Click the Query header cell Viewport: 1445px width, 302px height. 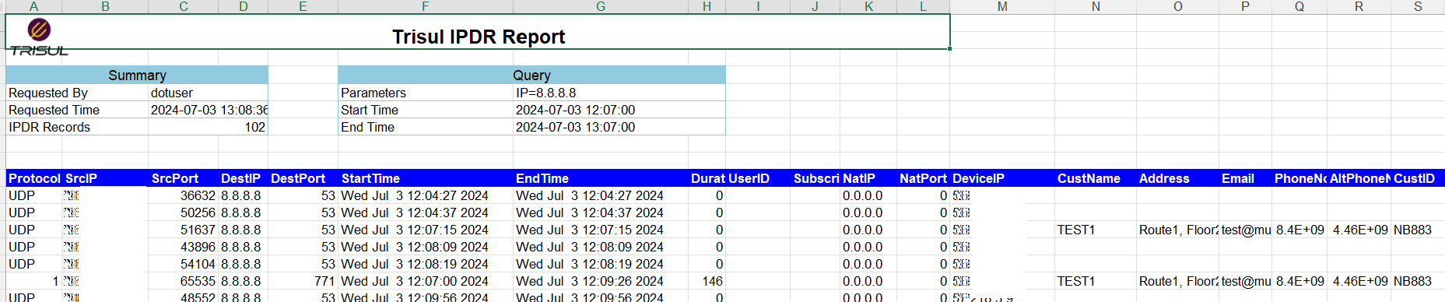tap(531, 75)
